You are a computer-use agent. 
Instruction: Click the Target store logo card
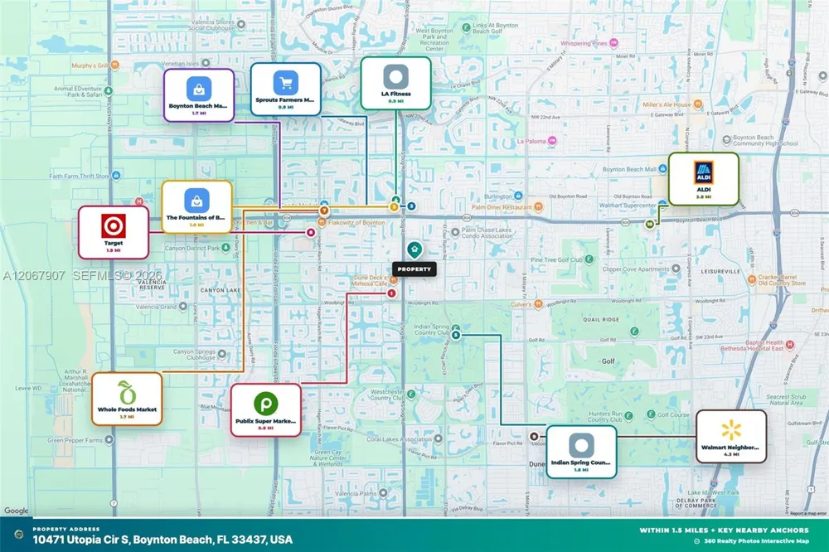pos(114,233)
